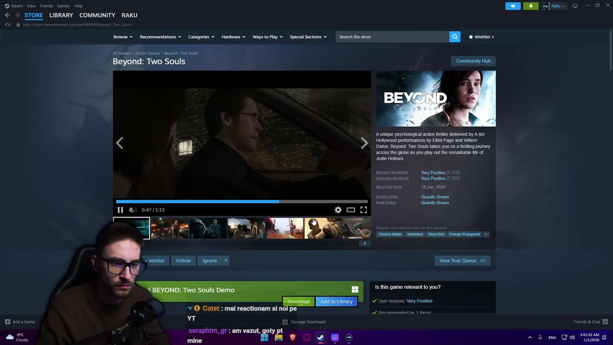Screen dimensions: 613x345
Task: Show next media with right chevron
Action: click(364, 143)
